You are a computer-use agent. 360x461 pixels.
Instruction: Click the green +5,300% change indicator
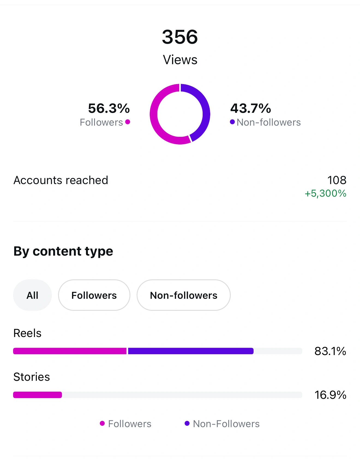(x=325, y=193)
